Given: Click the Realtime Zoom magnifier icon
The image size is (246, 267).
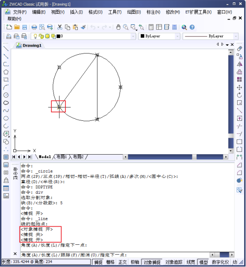Looking at the screenshot, I should coord(126,27).
